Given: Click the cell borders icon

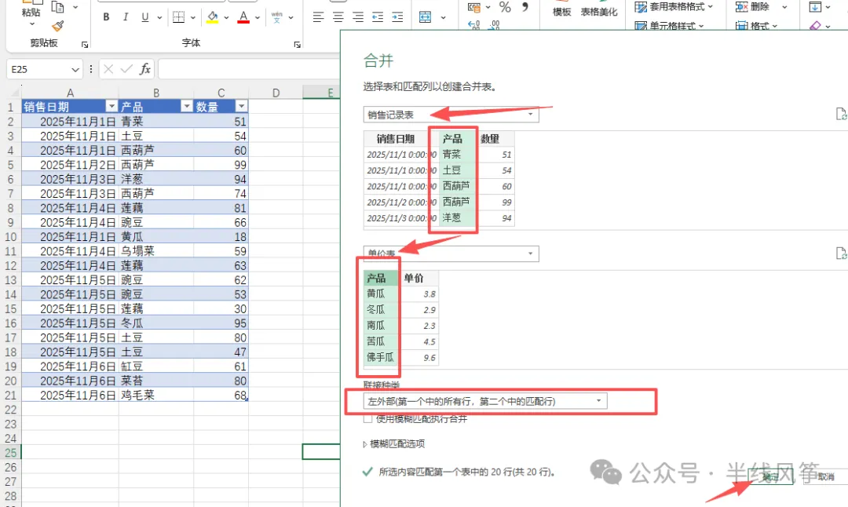Looking at the screenshot, I should click(178, 17).
